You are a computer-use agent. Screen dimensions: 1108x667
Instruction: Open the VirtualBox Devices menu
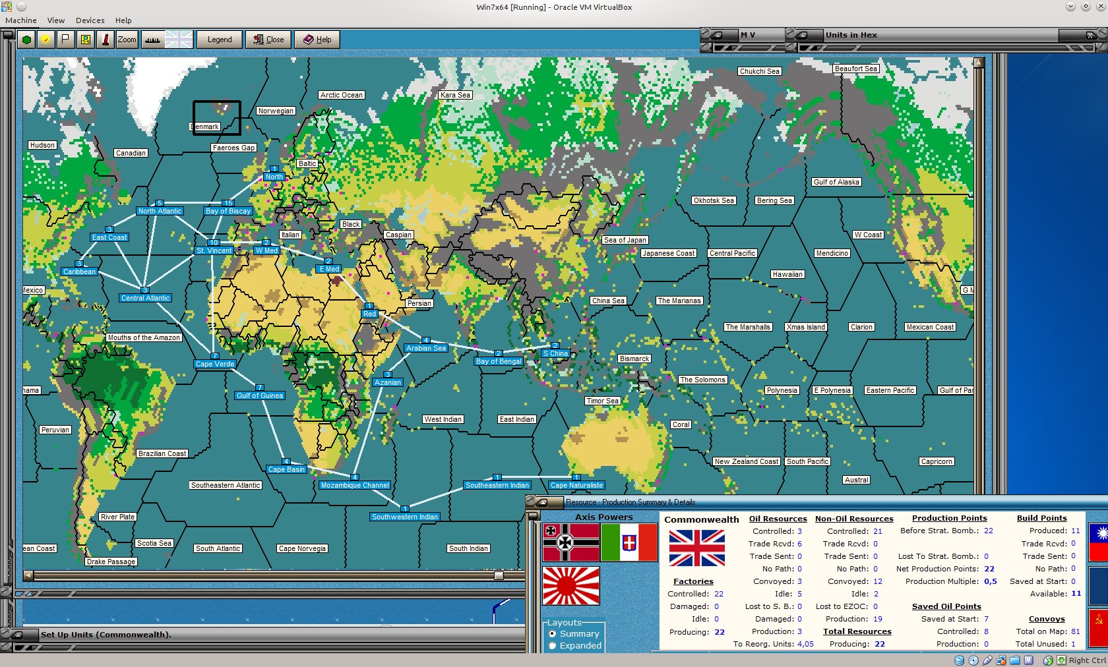click(90, 20)
